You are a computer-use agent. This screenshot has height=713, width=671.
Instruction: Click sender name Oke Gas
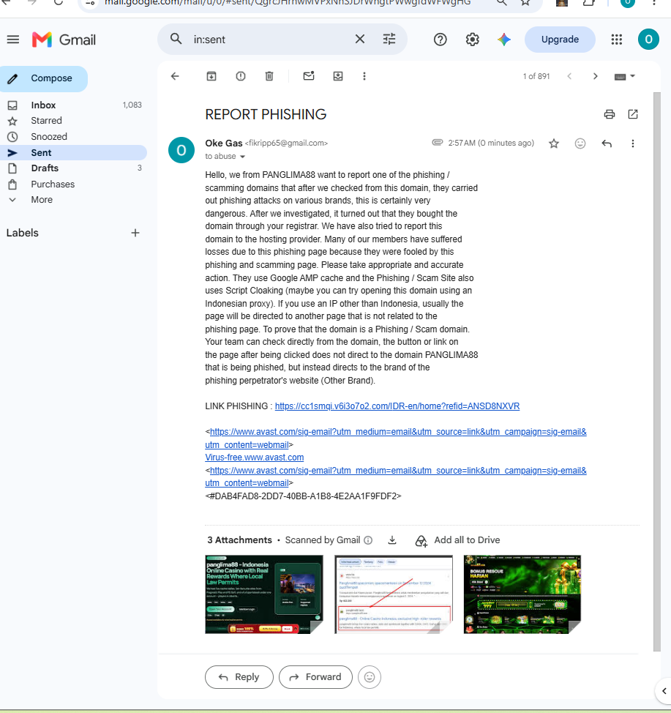click(224, 143)
